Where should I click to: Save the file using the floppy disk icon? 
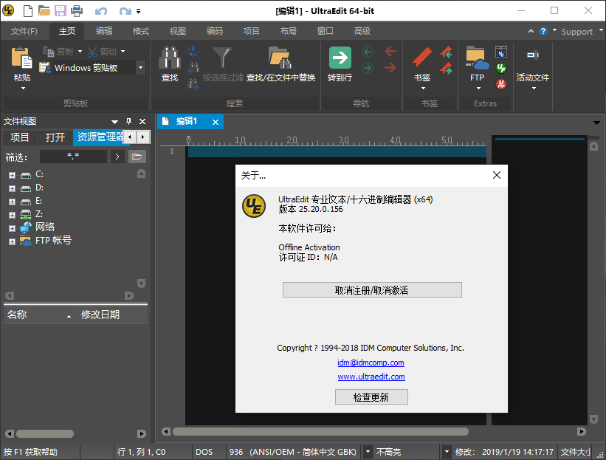pyautogui.click(x=61, y=11)
